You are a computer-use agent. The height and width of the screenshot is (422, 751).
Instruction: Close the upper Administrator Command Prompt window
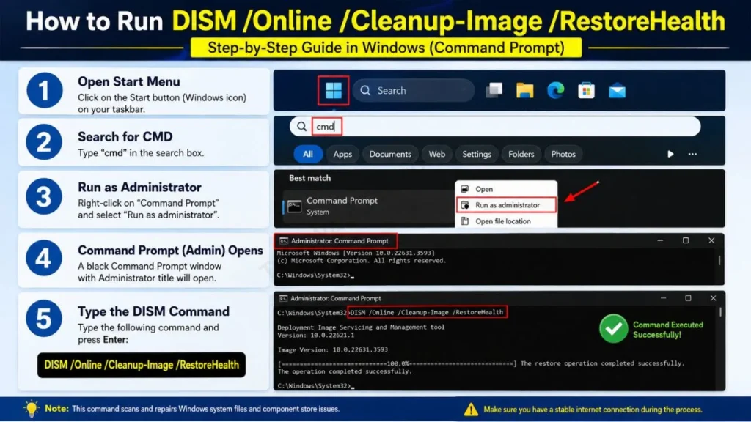pyautogui.click(x=711, y=240)
